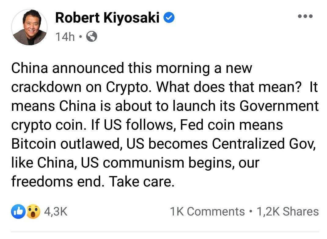
Task: Click the text 'What does that mean?'
Action: (x=229, y=87)
